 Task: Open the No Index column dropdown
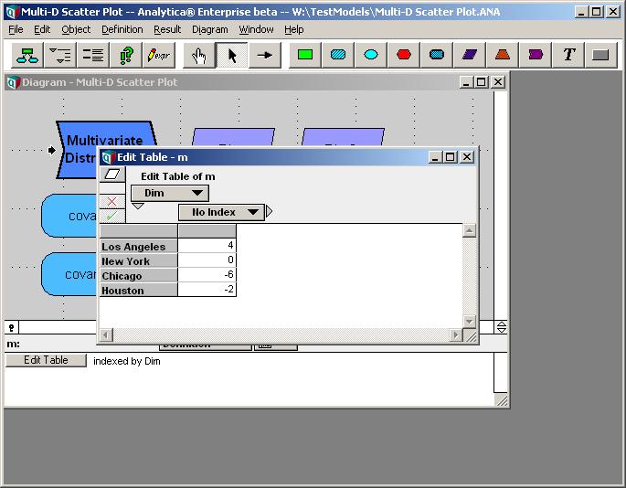(221, 212)
